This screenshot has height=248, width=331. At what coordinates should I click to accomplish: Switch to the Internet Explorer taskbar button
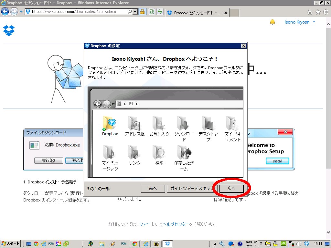click(146, 244)
